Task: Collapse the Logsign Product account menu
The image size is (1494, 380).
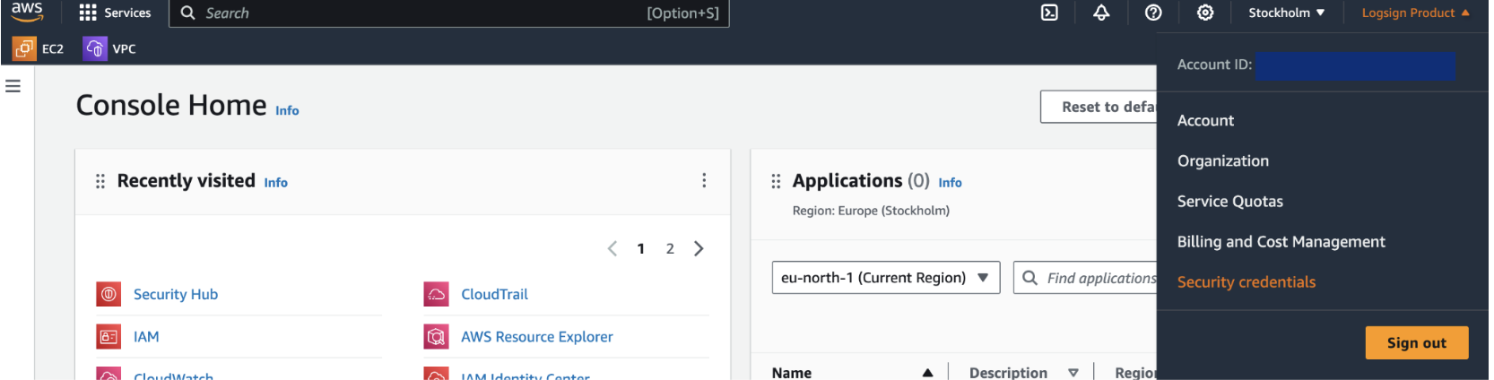Action: 1415,13
